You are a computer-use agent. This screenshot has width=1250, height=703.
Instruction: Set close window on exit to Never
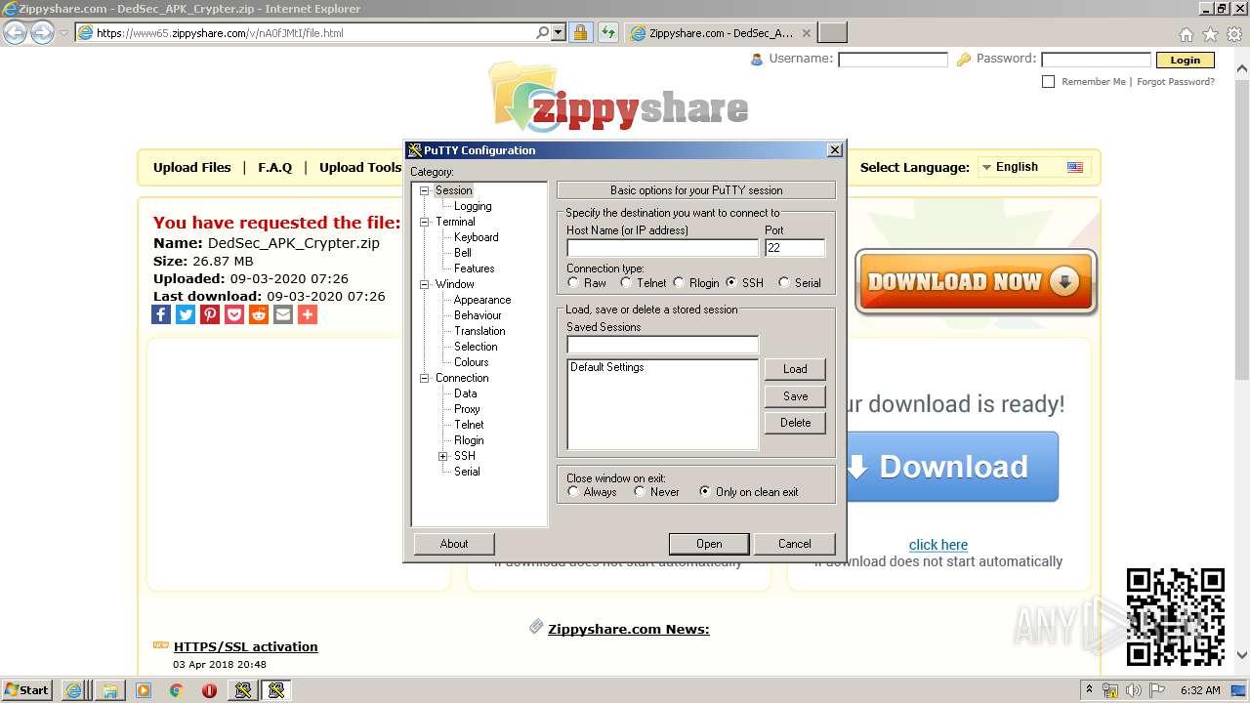coord(640,491)
